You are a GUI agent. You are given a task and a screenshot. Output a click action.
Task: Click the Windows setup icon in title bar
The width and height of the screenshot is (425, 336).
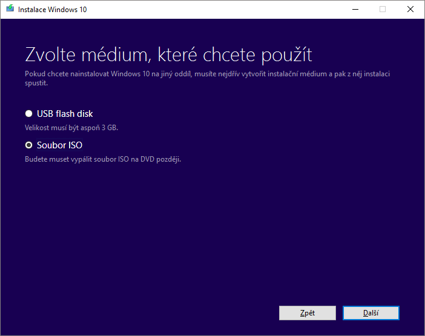click(x=10, y=8)
